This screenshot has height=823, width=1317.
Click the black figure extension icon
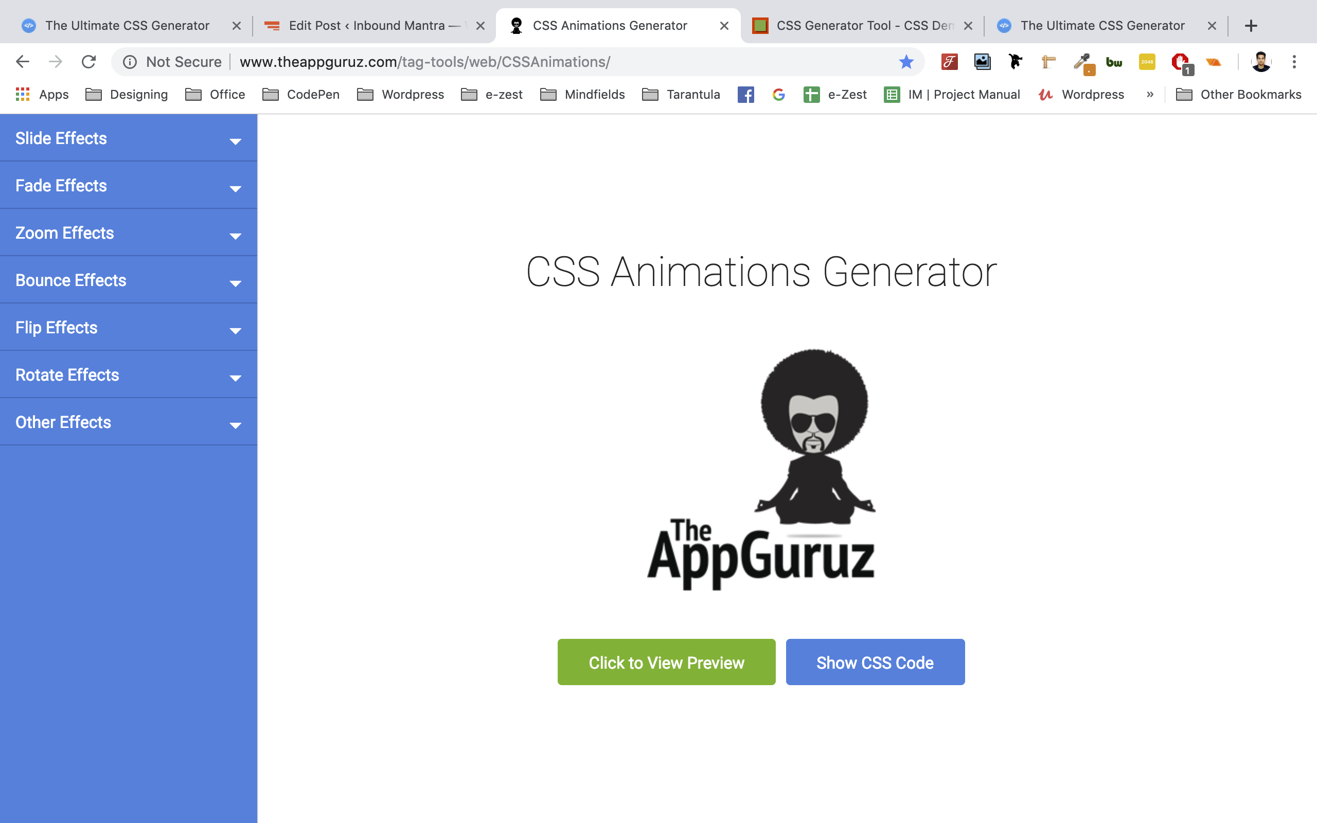click(1015, 62)
